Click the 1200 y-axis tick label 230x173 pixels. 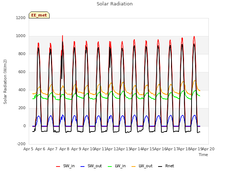[21, 18]
